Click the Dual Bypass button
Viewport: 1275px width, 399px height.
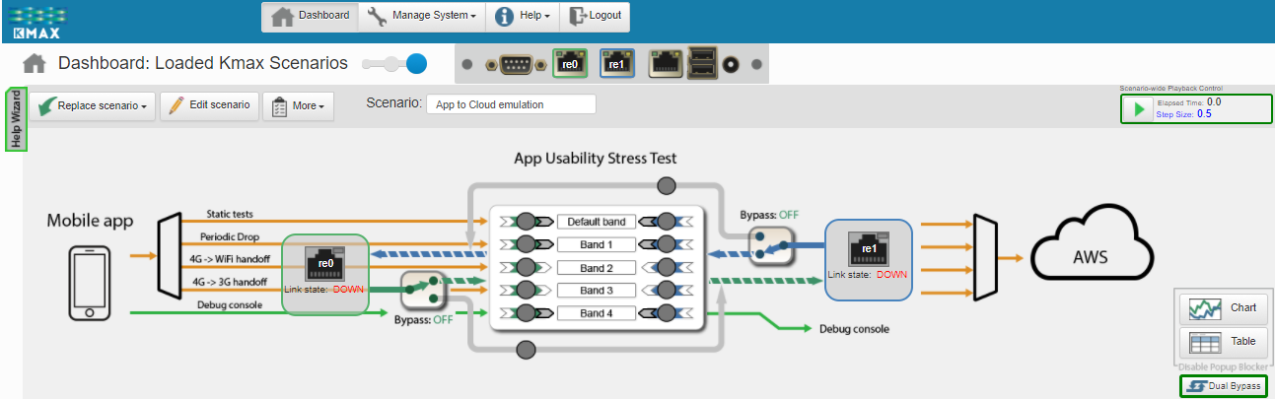point(1223,386)
